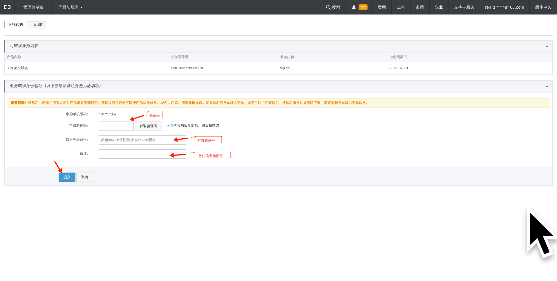557x281 pixels.
Task: Submit the form with 提交
Action: tap(67, 177)
